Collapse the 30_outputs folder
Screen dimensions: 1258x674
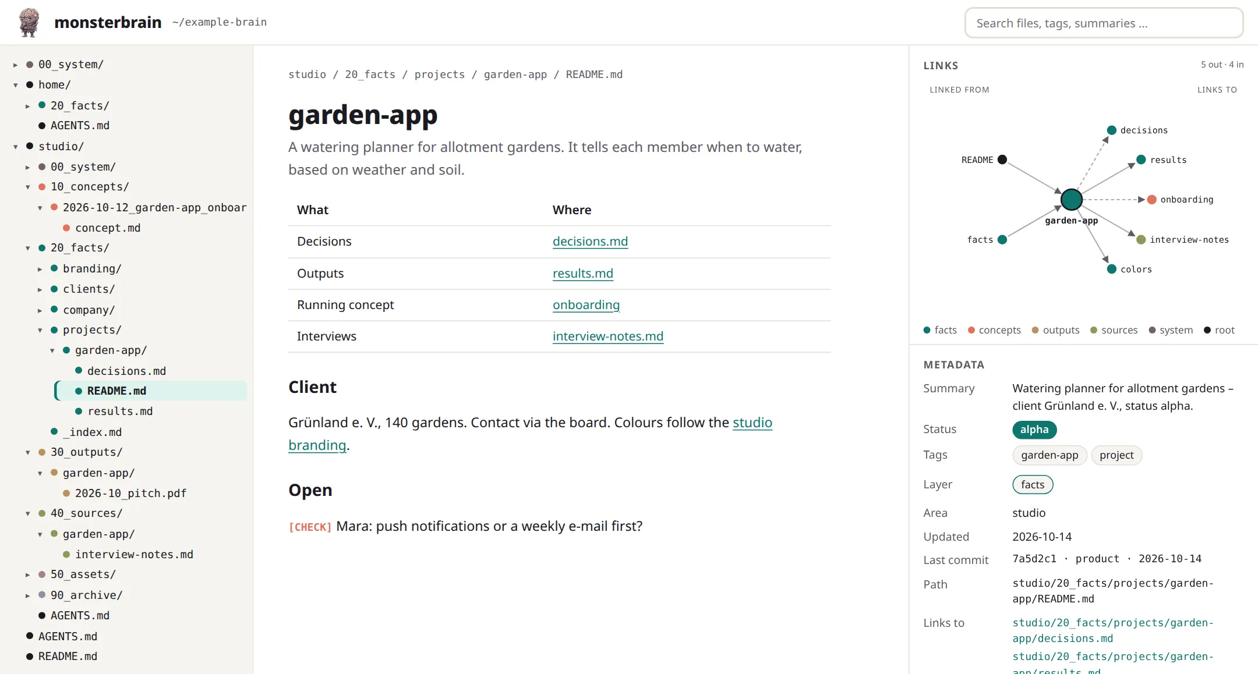[x=28, y=452]
